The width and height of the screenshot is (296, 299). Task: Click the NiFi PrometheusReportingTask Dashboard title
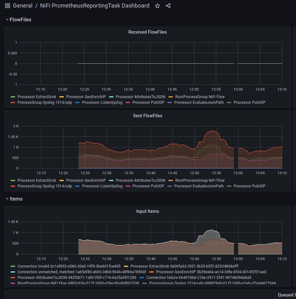click(95, 6)
